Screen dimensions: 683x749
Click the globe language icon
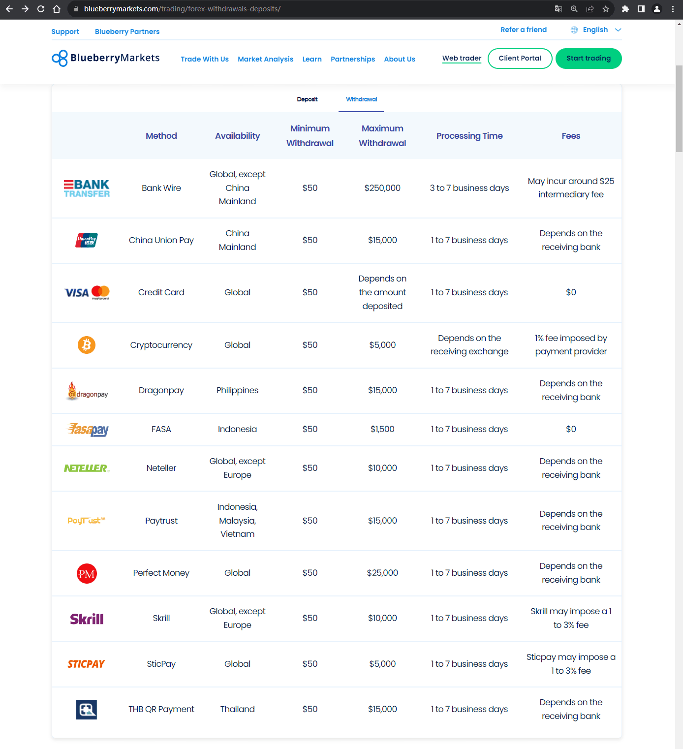click(x=574, y=30)
